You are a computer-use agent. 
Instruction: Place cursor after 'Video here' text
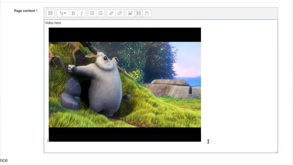tap(61, 23)
